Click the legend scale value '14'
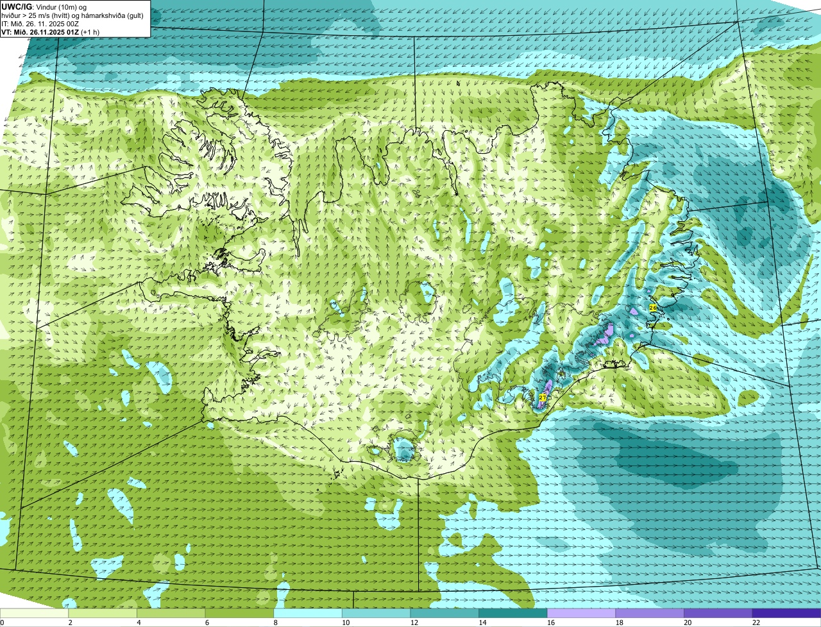Image resolution: width=821 pixels, height=627 pixels. click(482, 623)
